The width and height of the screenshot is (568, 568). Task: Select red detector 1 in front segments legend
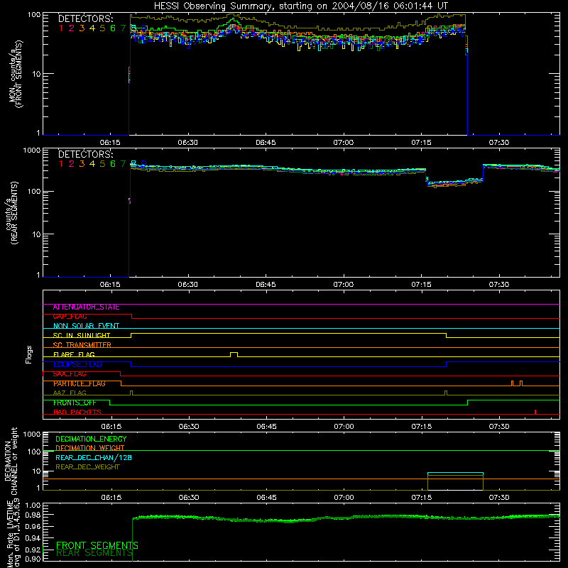[x=61, y=28]
